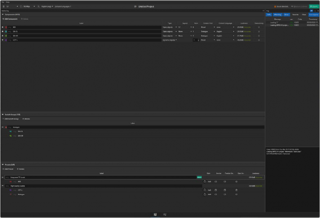Collapse the Switch Groups section

tap(3, 114)
